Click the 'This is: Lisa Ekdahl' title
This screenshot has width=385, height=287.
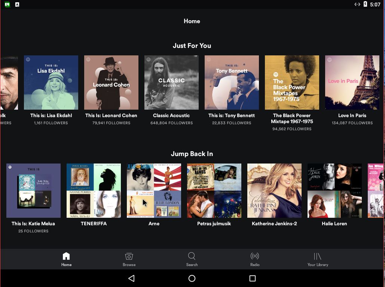point(51,115)
